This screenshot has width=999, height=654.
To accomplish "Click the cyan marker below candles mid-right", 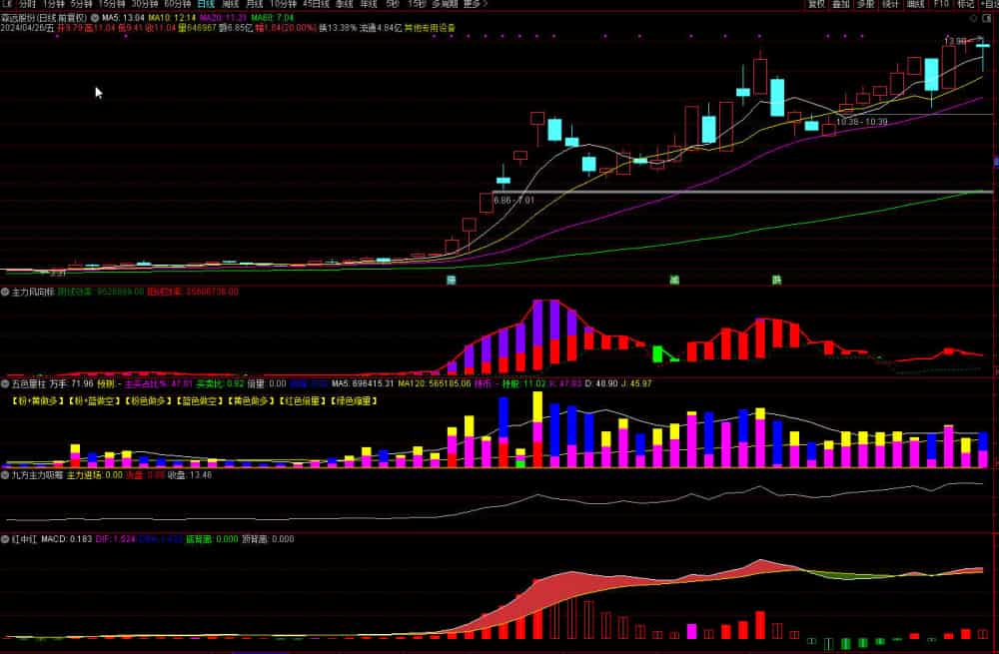I will point(674,280).
